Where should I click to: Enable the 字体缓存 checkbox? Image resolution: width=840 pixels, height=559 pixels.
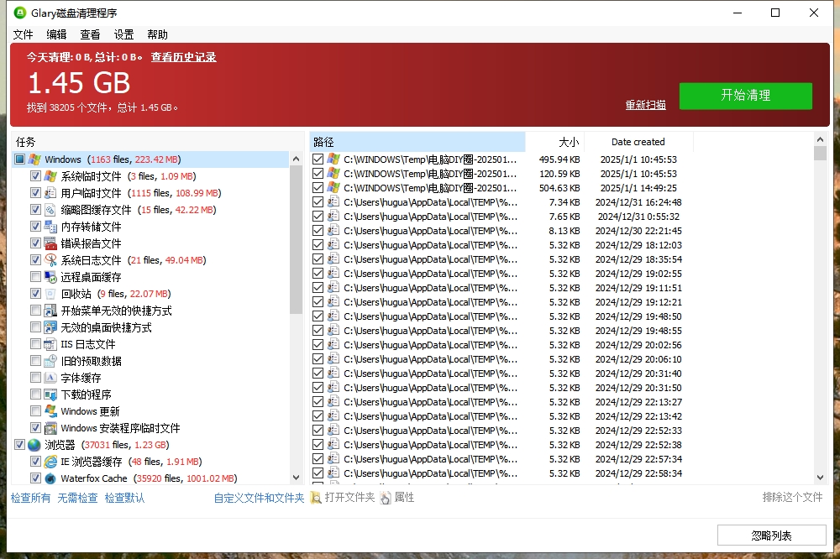click(x=35, y=378)
